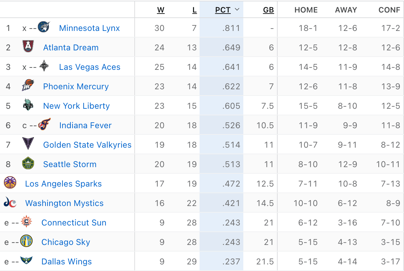Click the Atlanta Dream team logo

[x=28, y=47]
